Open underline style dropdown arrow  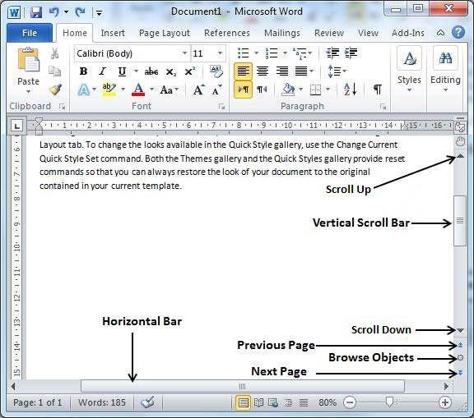136,71
